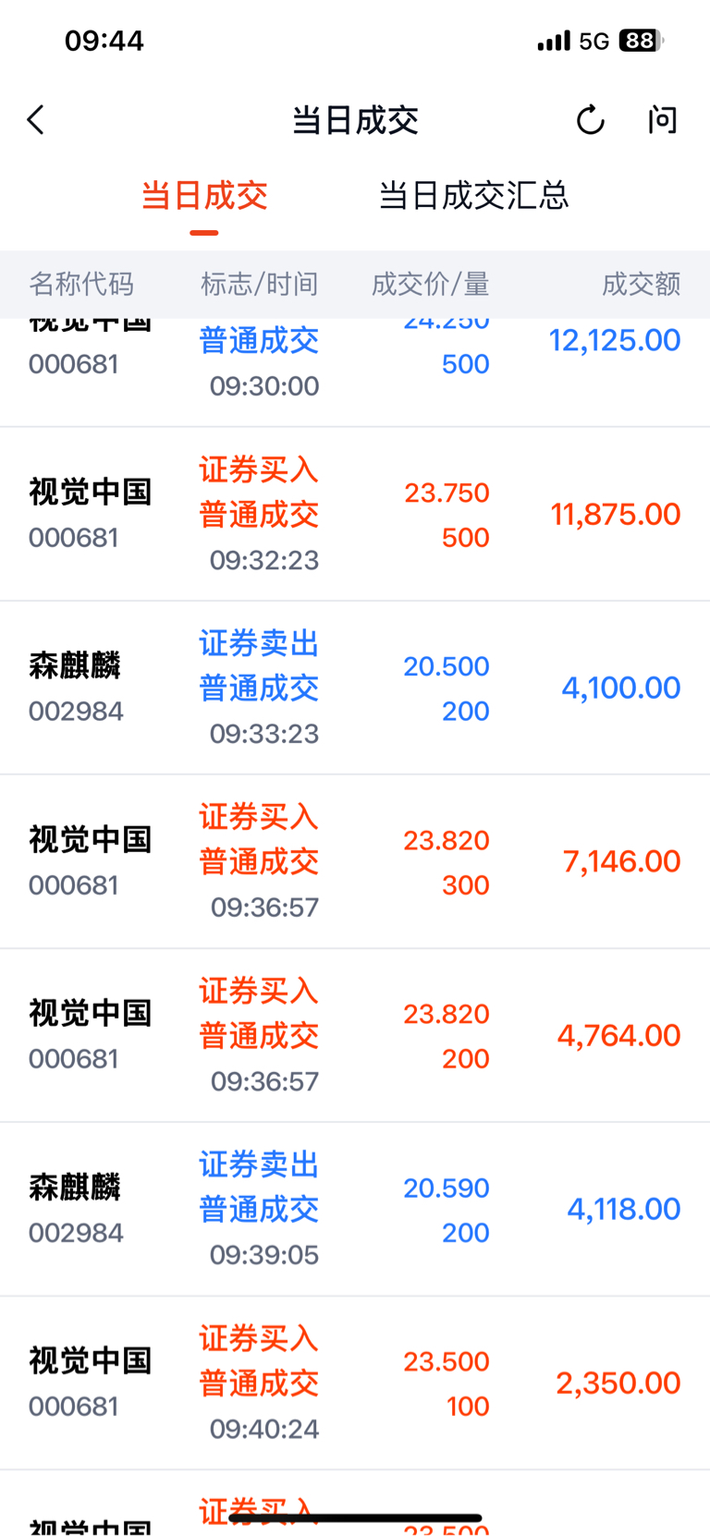The width and height of the screenshot is (710, 1536).
Task: Open 森麒麟 sell trade at 09:33:23
Action: point(355,689)
